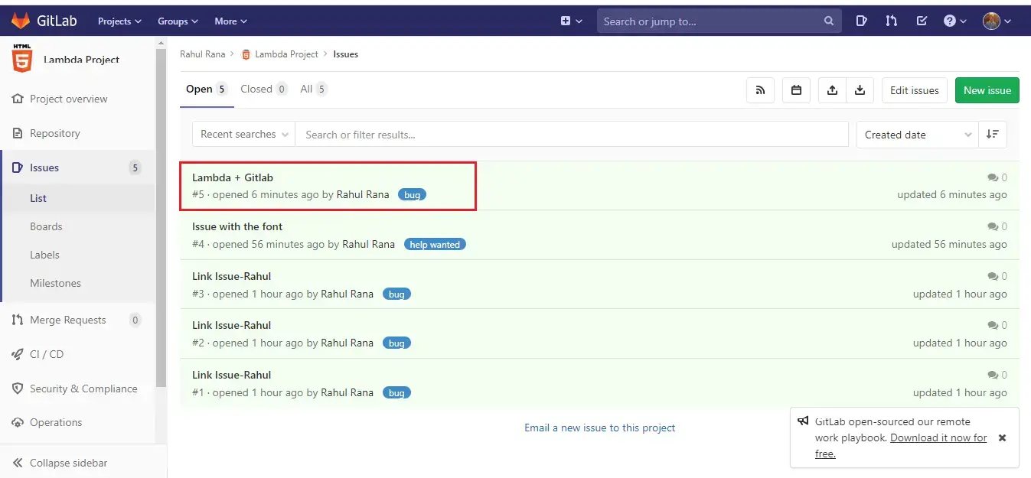Open the to-do list checkmark icon
Image resolution: width=1031 pixels, height=478 pixels.
click(922, 21)
